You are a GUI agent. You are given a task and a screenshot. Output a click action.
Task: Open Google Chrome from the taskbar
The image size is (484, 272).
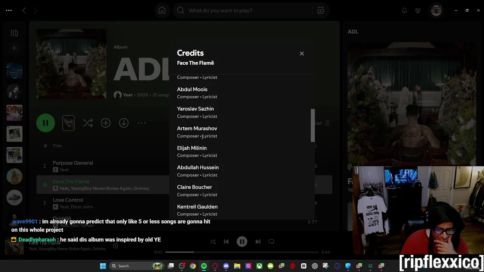point(193,266)
